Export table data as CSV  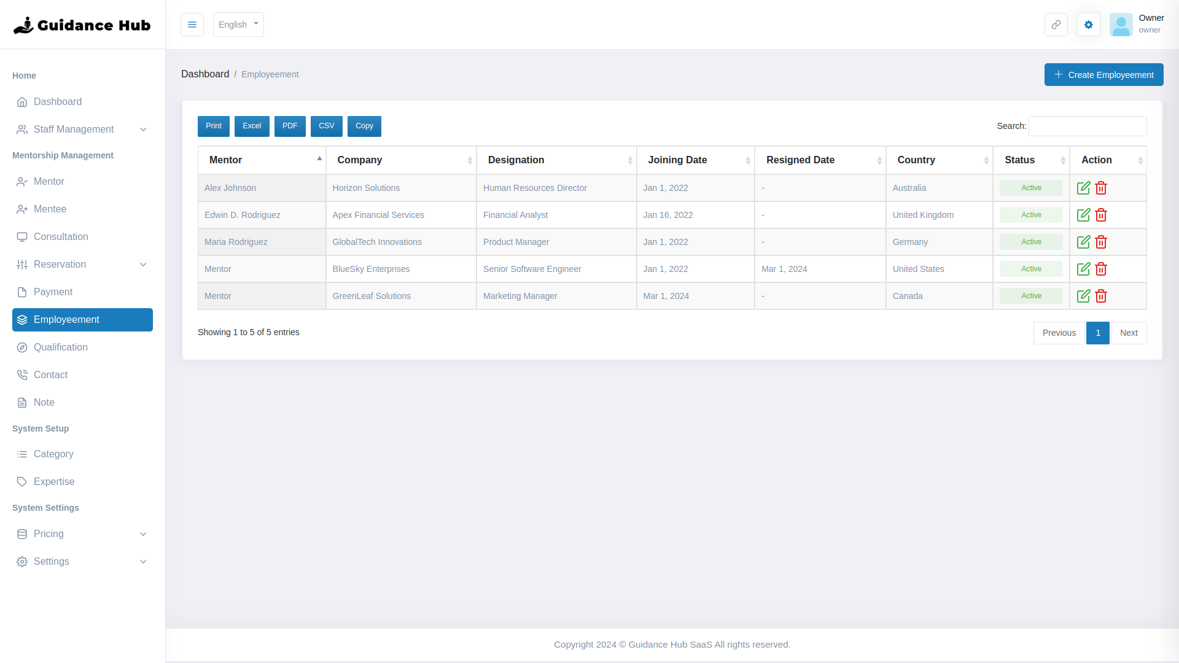326,126
